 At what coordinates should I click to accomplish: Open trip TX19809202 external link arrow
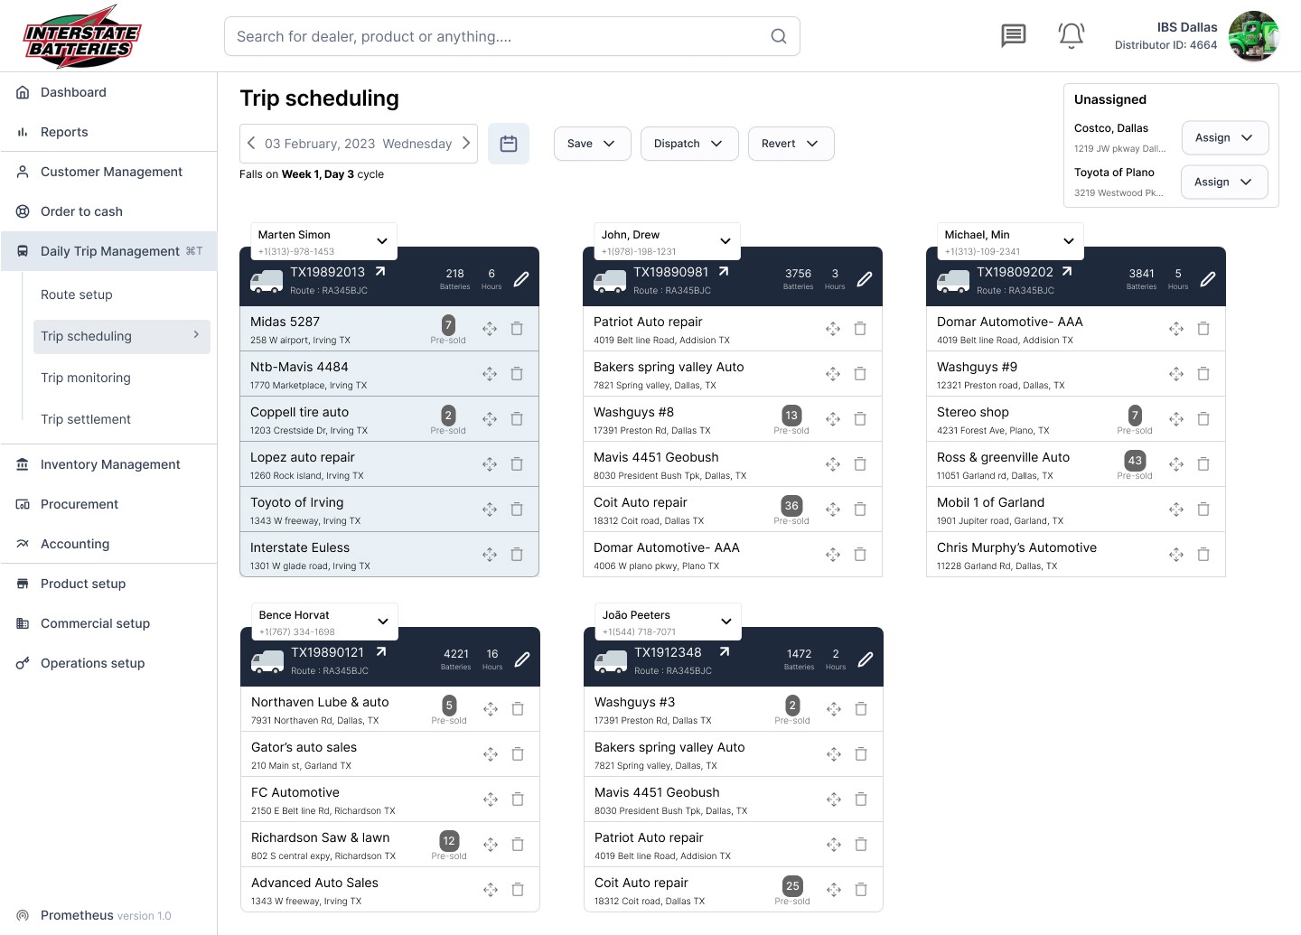(1067, 271)
